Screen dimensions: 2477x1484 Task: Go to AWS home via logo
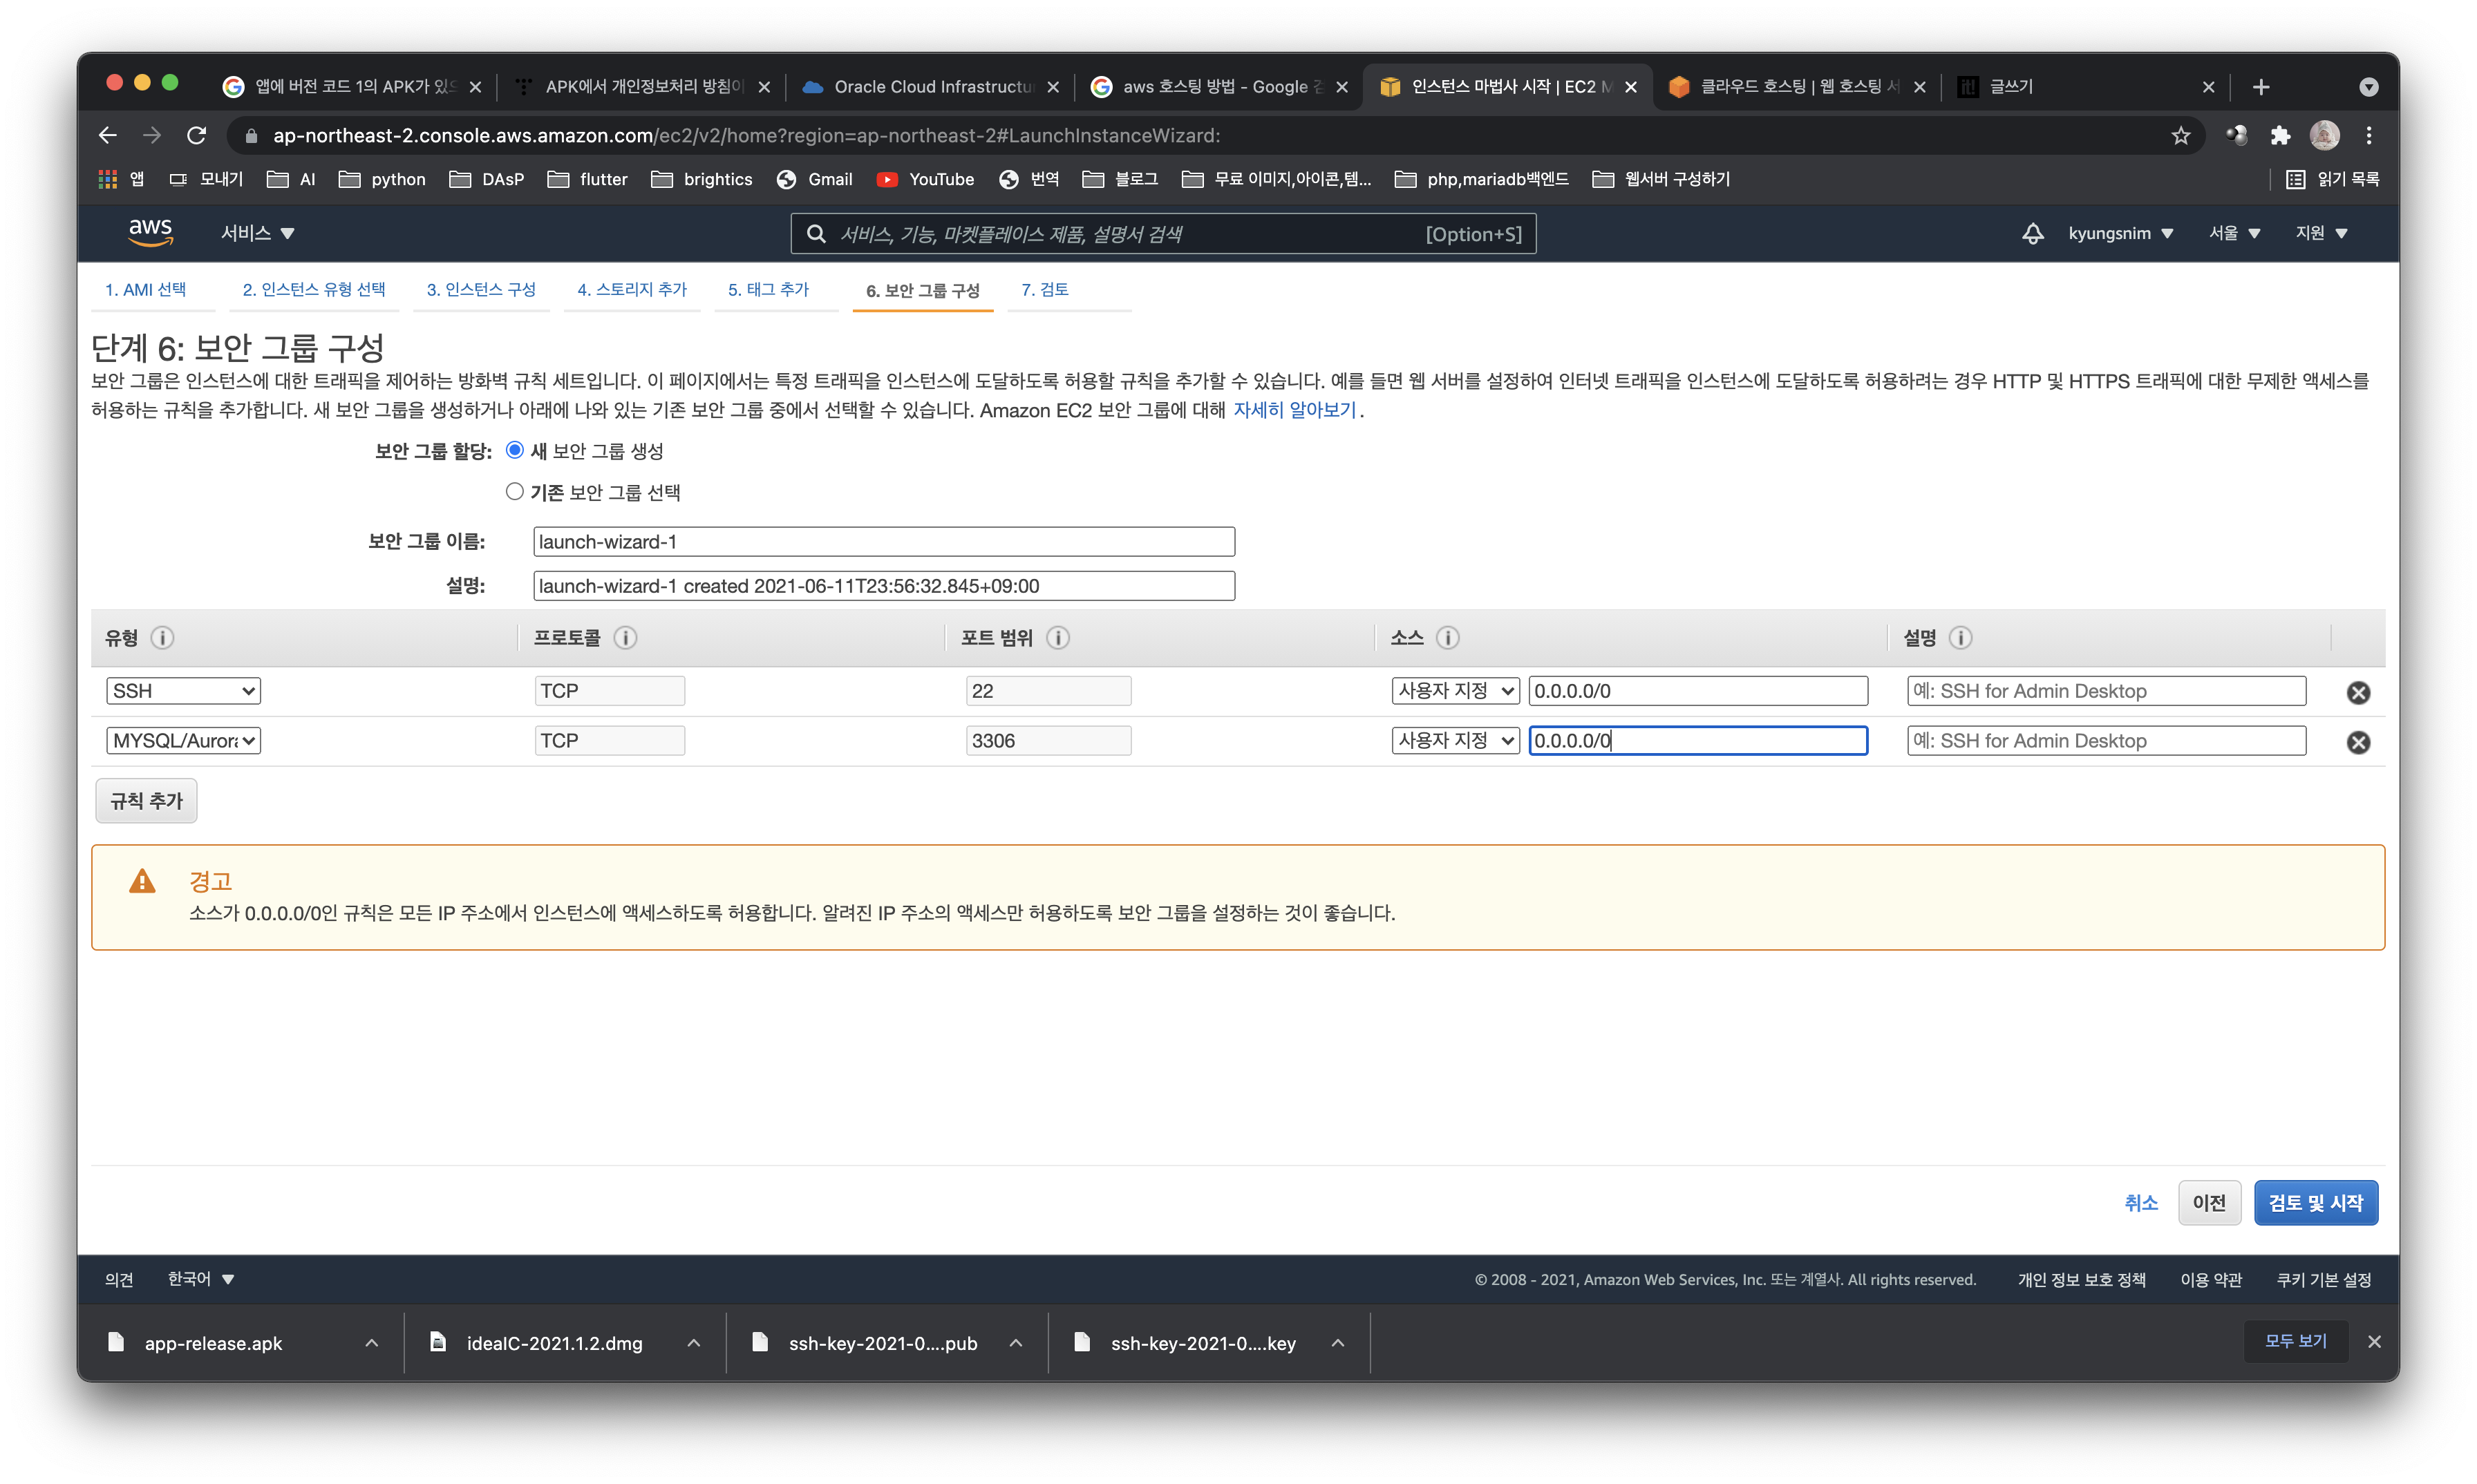[150, 232]
